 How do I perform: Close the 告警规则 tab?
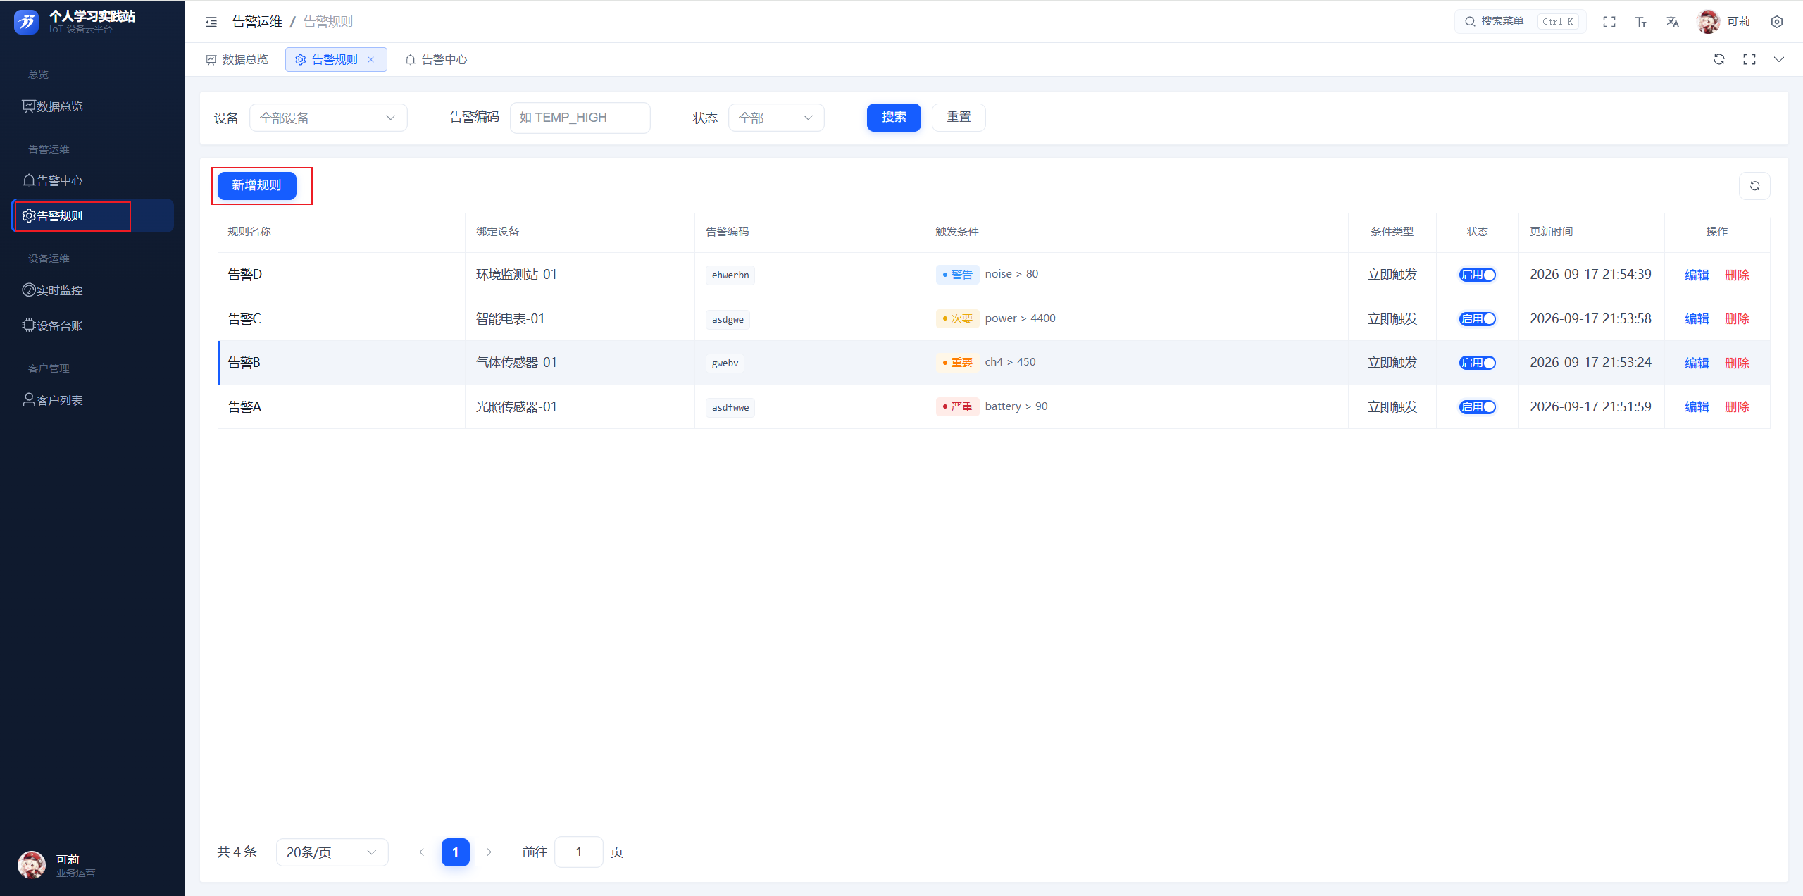(371, 60)
